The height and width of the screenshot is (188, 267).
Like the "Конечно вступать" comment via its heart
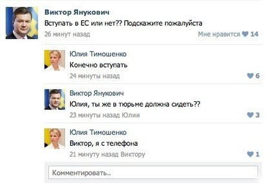point(250,76)
